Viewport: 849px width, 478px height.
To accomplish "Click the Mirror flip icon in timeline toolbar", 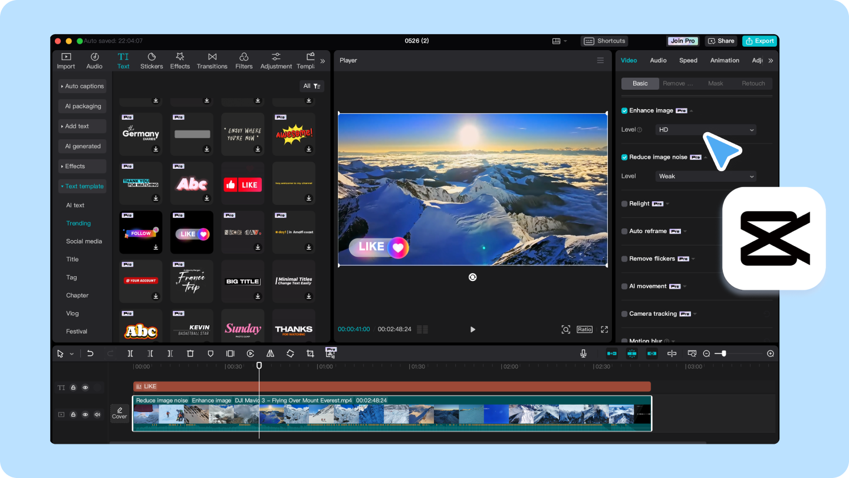I will tap(270, 353).
